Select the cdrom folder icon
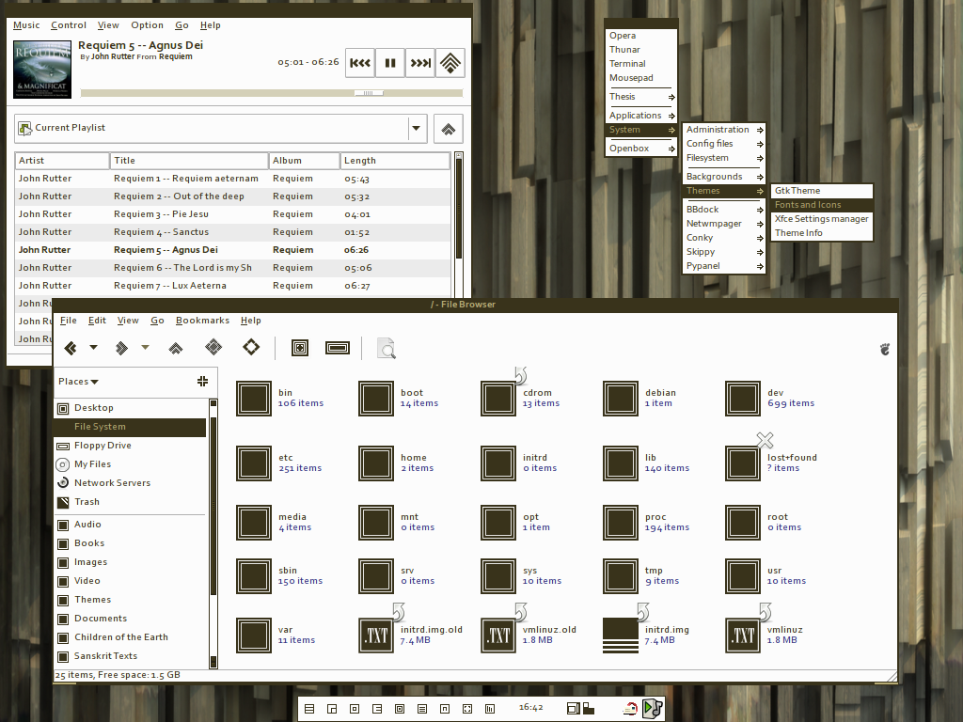This screenshot has height=722, width=963. tap(498, 398)
